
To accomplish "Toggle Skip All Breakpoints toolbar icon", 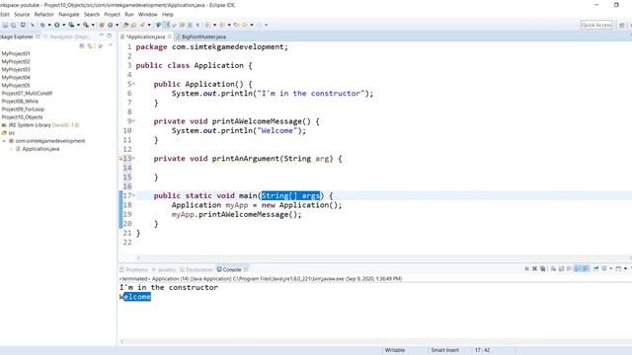I will [33, 25].
